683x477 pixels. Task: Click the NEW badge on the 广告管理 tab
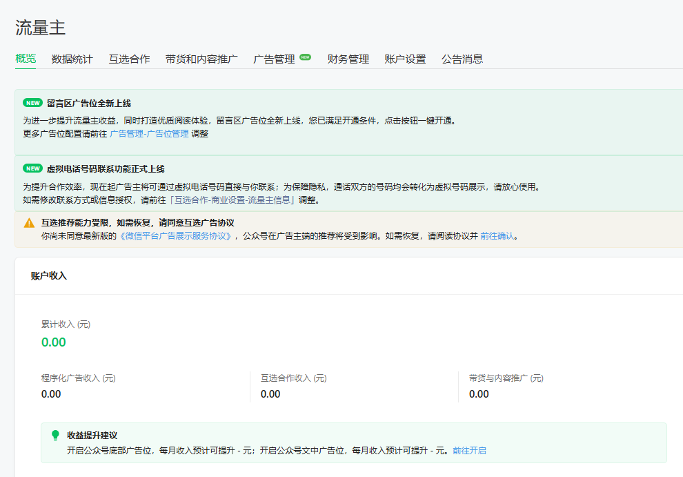click(306, 57)
